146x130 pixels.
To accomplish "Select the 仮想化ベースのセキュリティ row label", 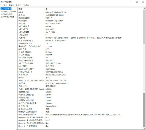I will (x=28, y=112).
